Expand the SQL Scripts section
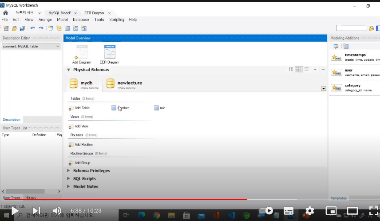This screenshot has width=380, height=221. [x=68, y=178]
